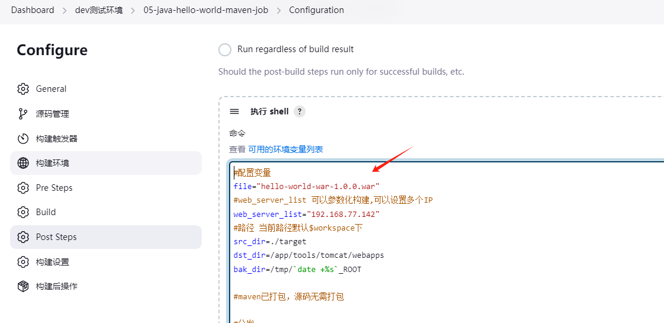The image size is (664, 323).
Task: Click the #配置变量 comment line
Action: pos(252,172)
